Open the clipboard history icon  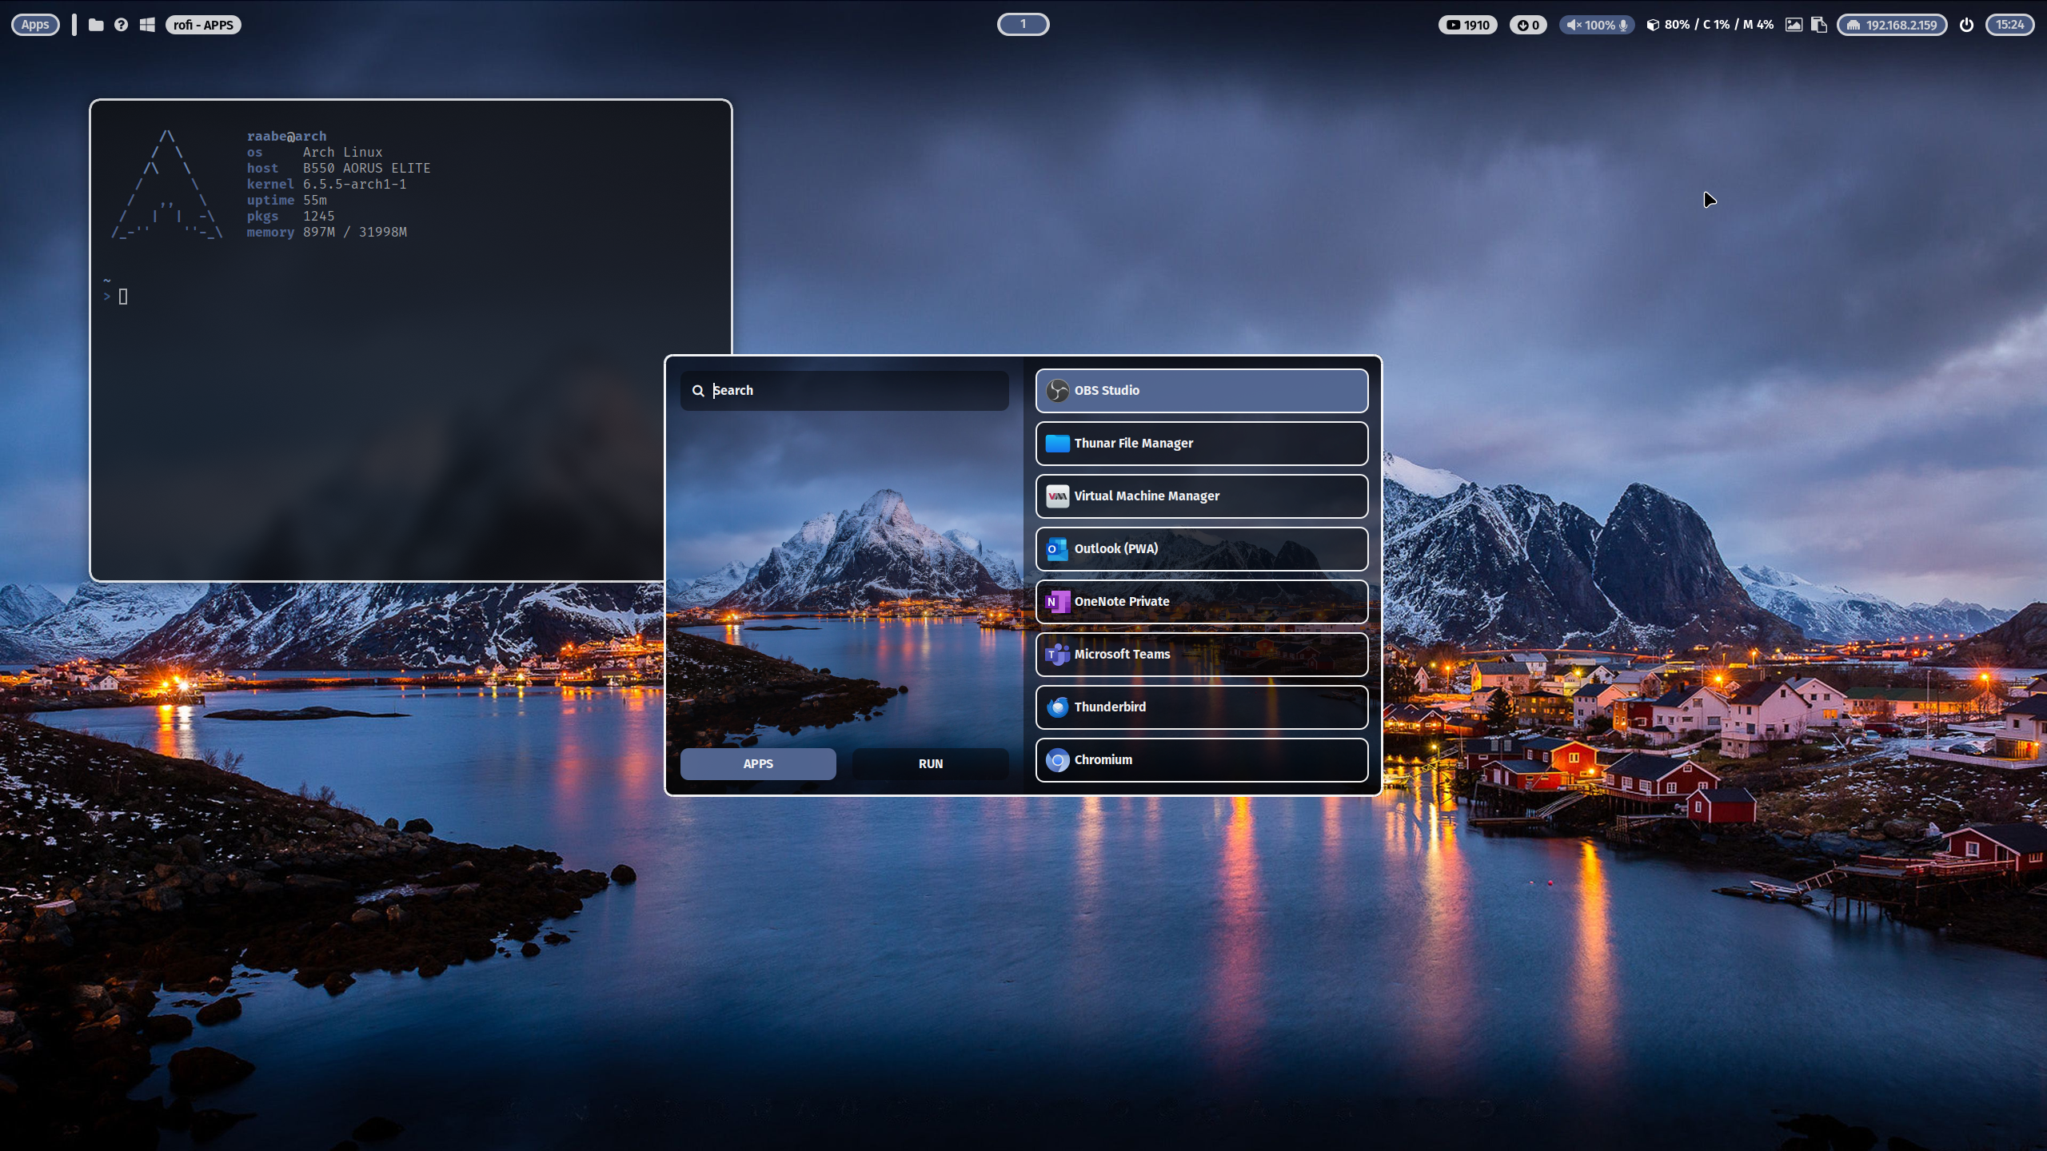pos(1819,25)
